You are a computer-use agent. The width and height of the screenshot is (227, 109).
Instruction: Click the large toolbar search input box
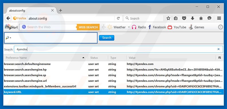tap(51, 38)
